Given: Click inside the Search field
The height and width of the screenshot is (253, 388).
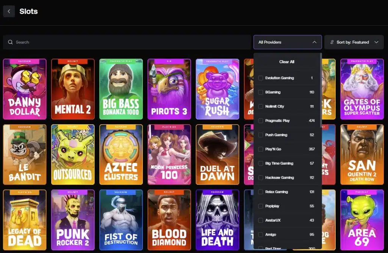Looking at the screenshot, I should tap(76, 42).
